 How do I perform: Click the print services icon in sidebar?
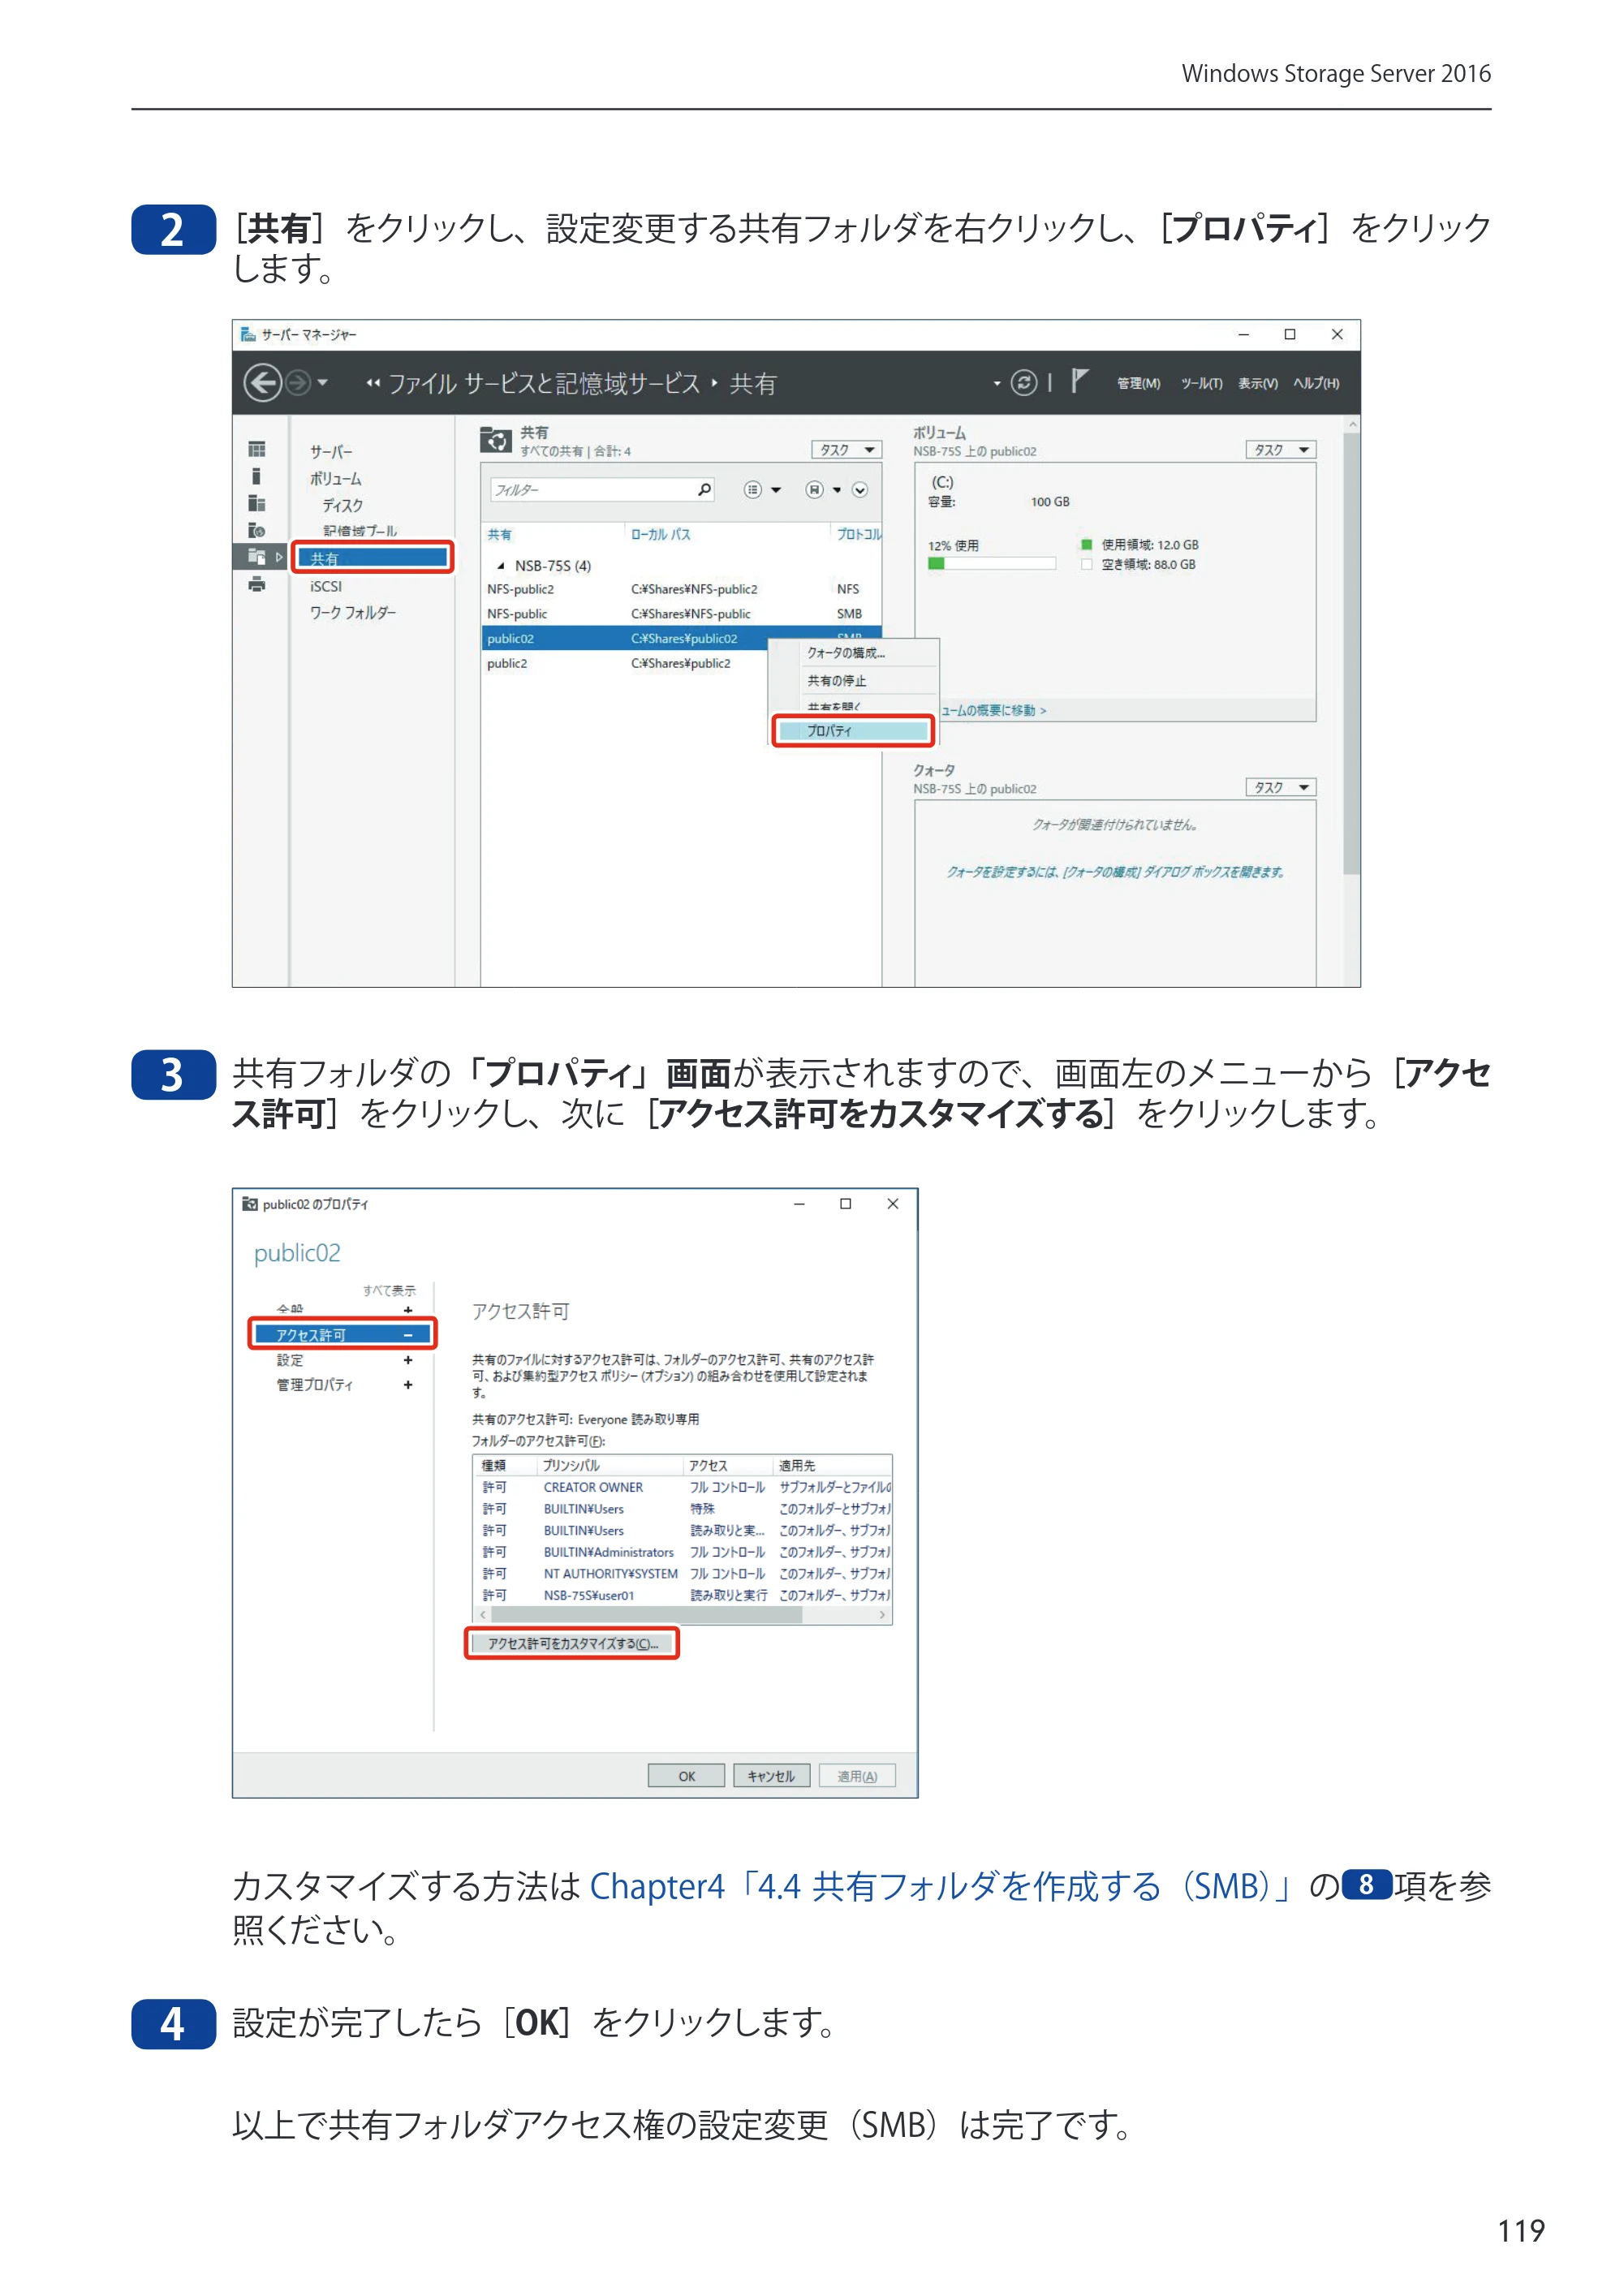click(x=257, y=584)
